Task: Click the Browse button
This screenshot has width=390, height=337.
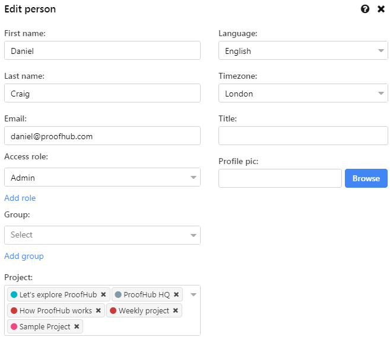Action: 366,178
